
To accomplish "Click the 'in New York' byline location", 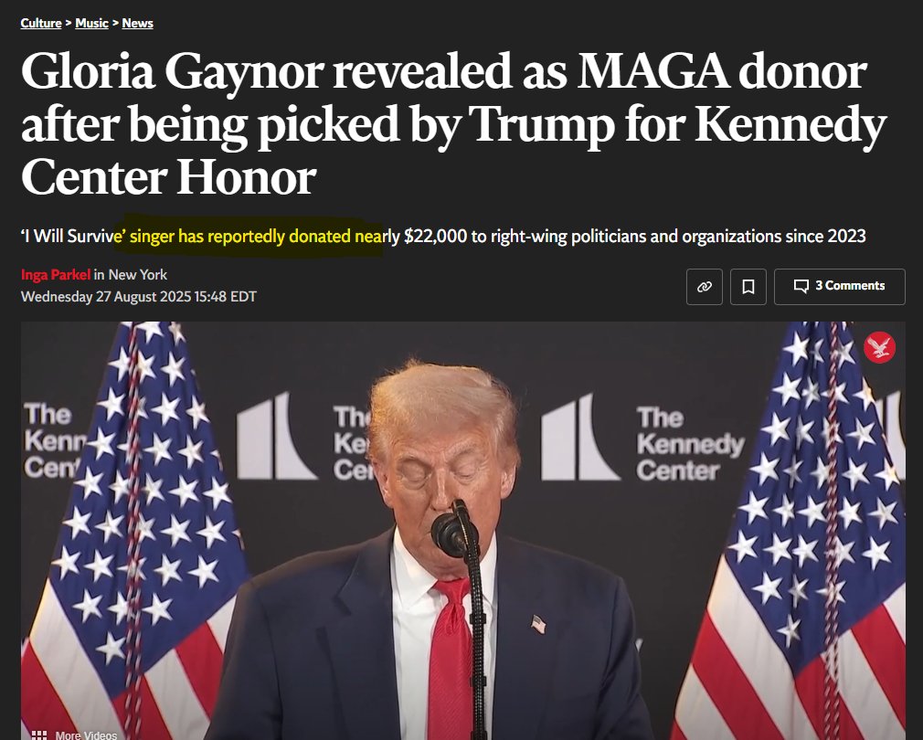I will point(130,275).
